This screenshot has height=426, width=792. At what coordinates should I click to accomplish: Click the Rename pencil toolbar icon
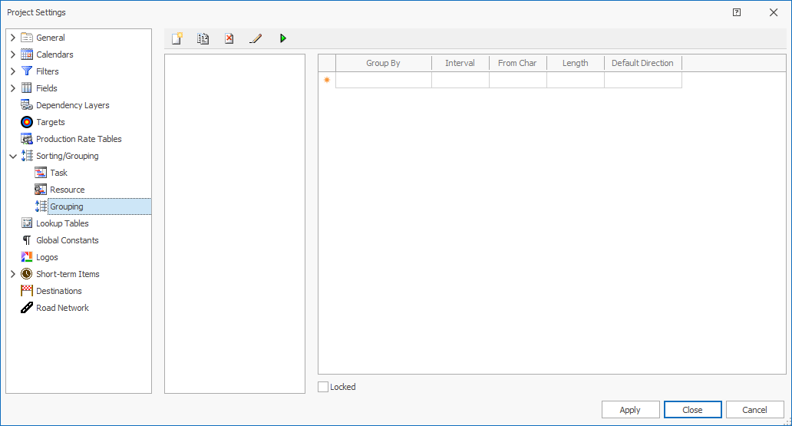(256, 38)
